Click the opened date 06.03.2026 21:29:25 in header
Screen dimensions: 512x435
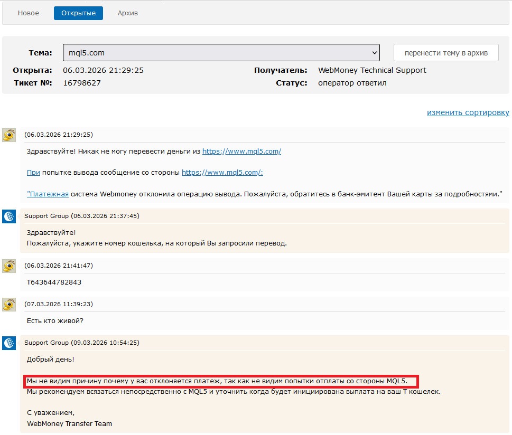point(103,70)
